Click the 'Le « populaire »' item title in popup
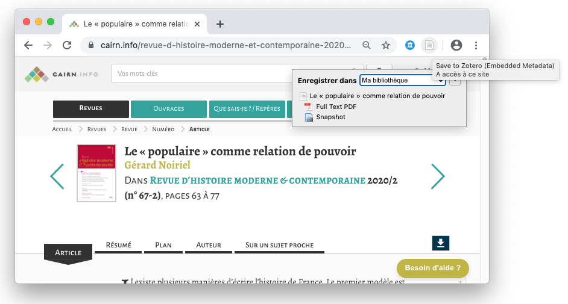568x304 pixels. pos(377,96)
